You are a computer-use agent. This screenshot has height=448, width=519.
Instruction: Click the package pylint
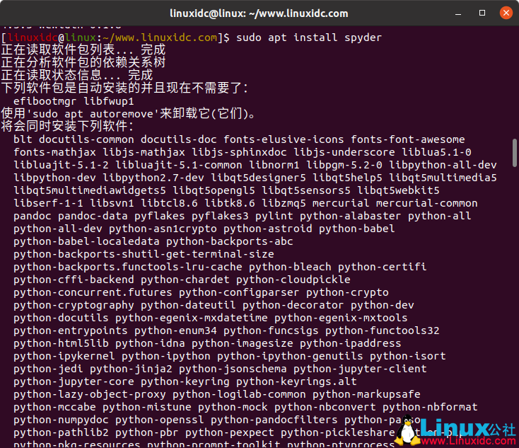(274, 216)
